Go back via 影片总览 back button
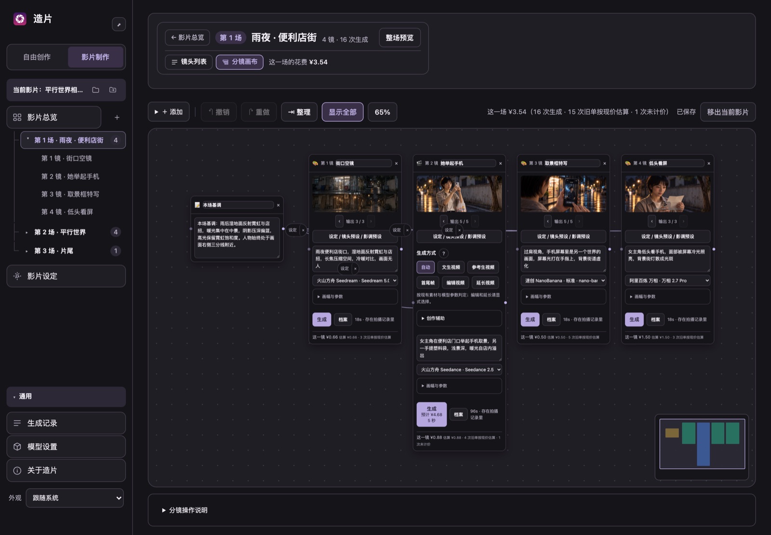 tap(187, 38)
